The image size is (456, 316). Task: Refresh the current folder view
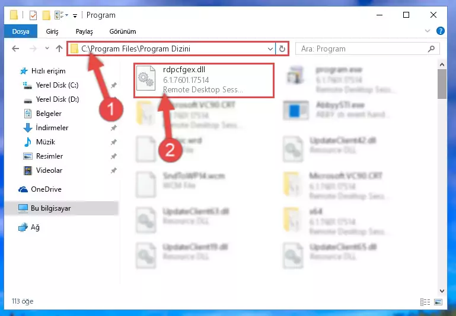[282, 49]
